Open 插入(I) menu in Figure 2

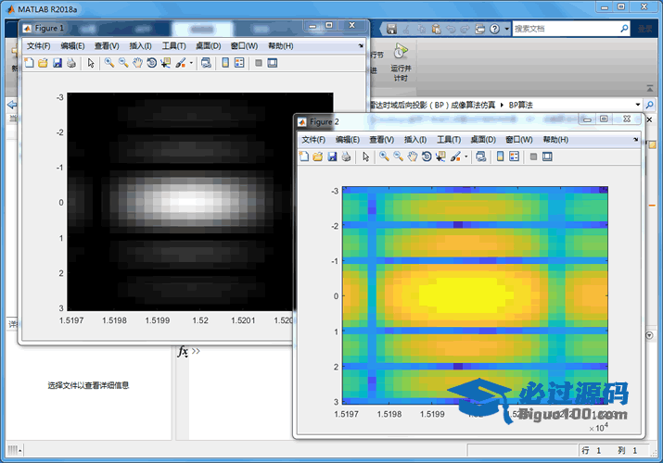pyautogui.click(x=415, y=139)
